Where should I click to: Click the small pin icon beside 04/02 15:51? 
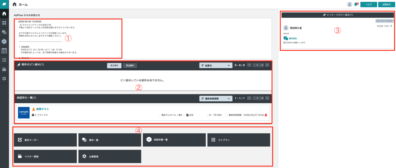[x=391, y=26]
